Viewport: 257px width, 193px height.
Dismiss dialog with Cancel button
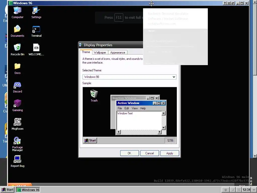click(150, 153)
